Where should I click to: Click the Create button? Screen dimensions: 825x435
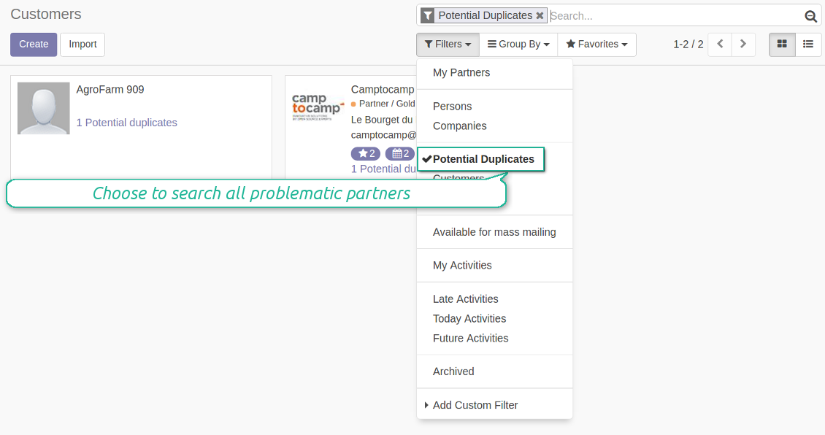click(34, 45)
